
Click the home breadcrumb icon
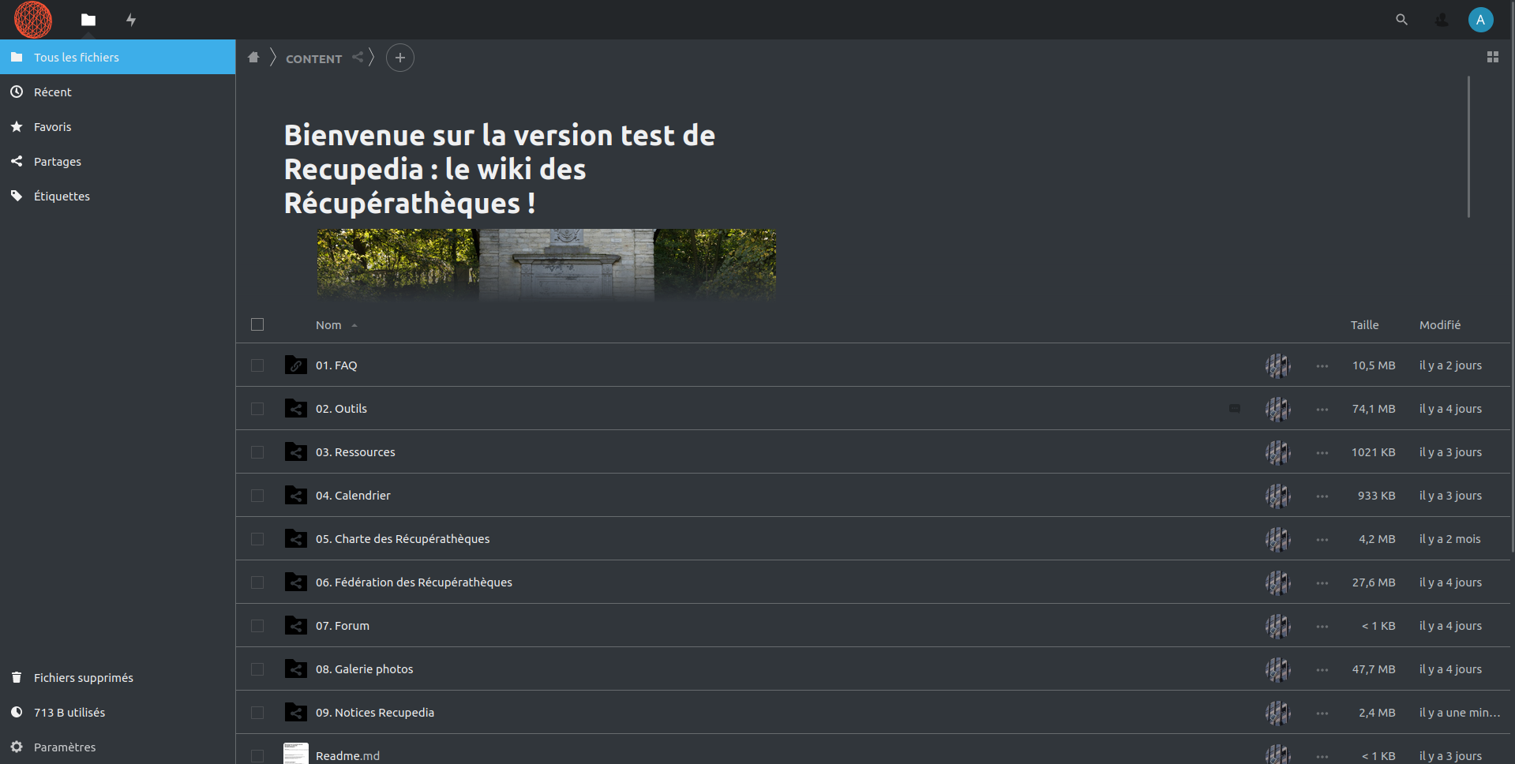[253, 58]
